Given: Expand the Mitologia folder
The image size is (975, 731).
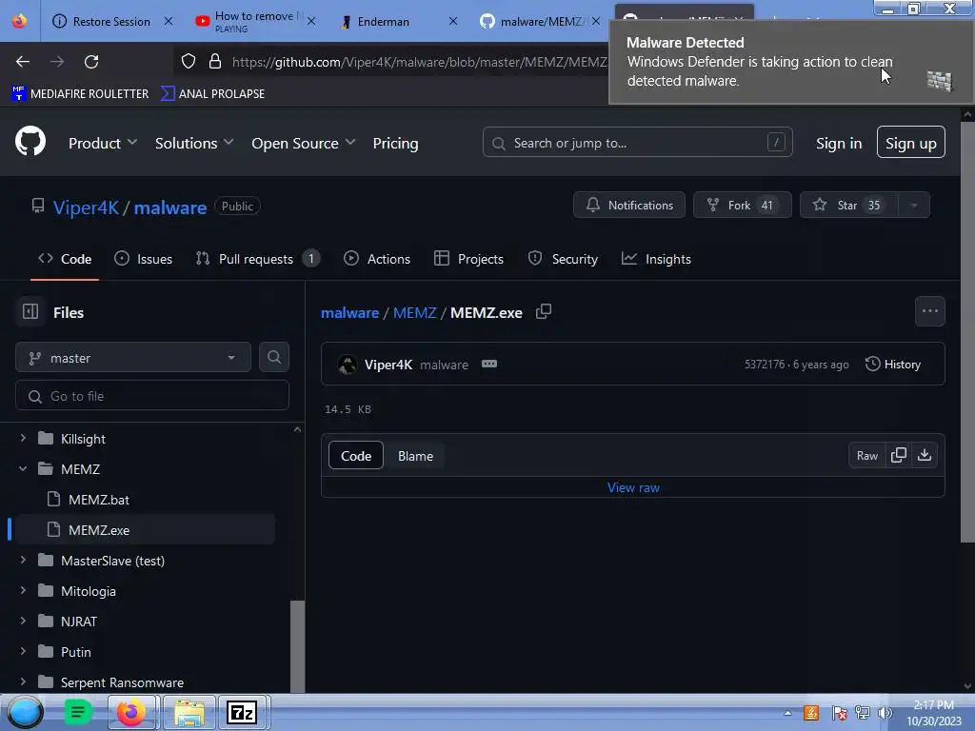Looking at the screenshot, I should pyautogui.click(x=23, y=590).
